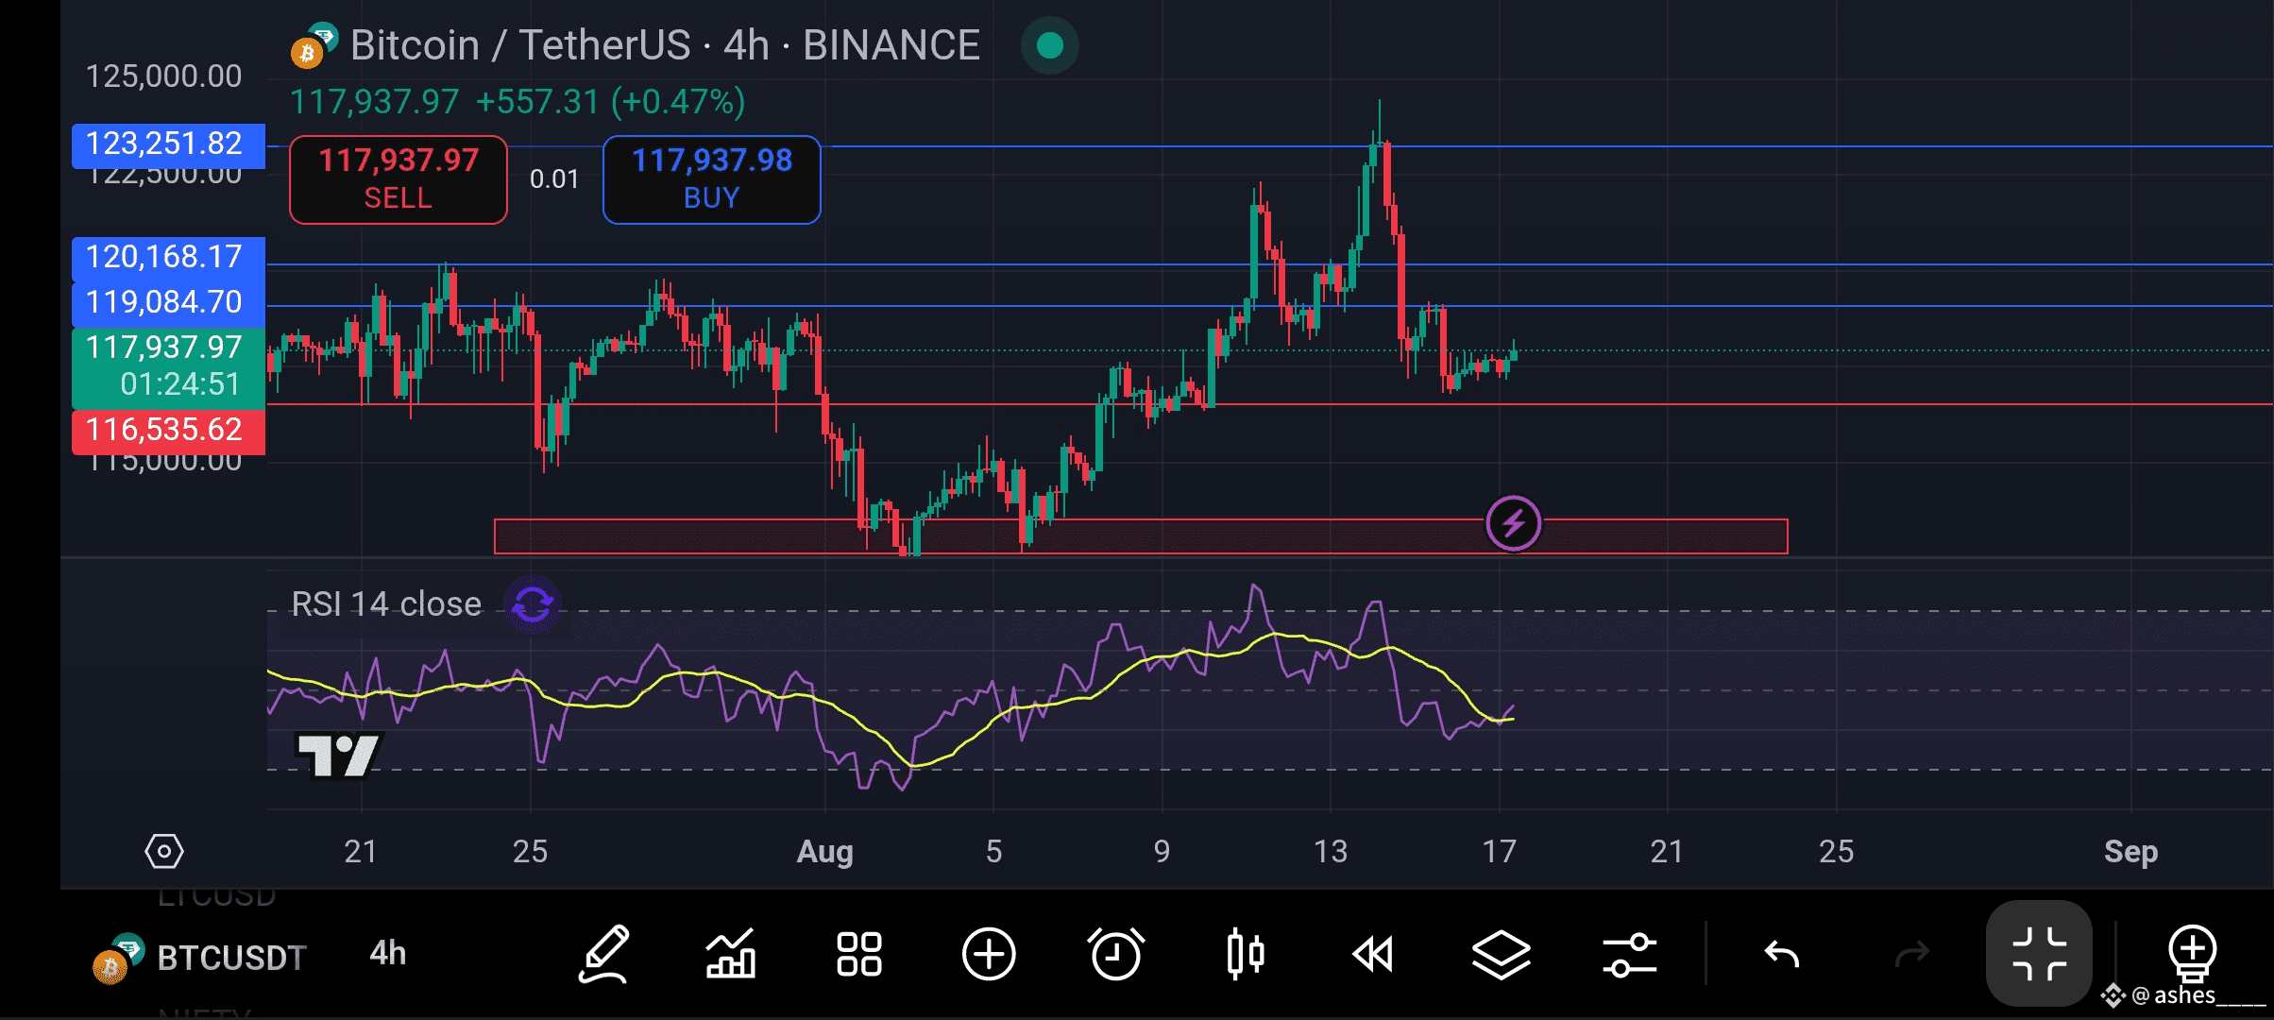Tap the green market status dot
This screenshot has width=2274, height=1020.
1050,45
